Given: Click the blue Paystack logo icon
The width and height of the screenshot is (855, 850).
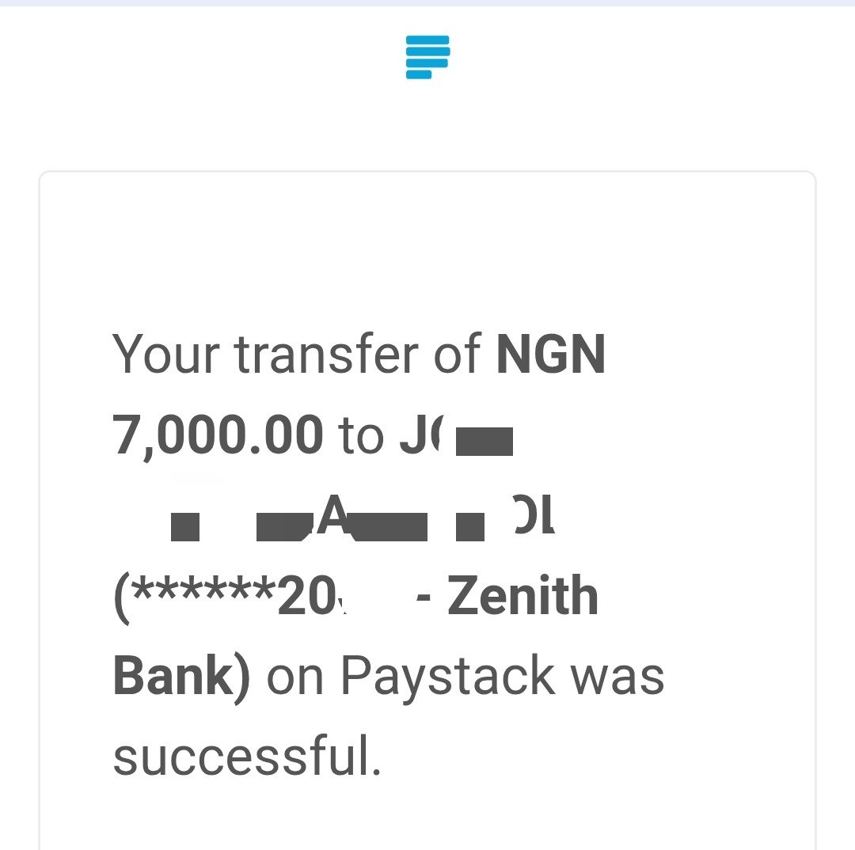Looking at the screenshot, I should tap(427, 57).
